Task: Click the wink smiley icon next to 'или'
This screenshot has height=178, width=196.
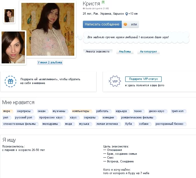Action: click(125, 24)
